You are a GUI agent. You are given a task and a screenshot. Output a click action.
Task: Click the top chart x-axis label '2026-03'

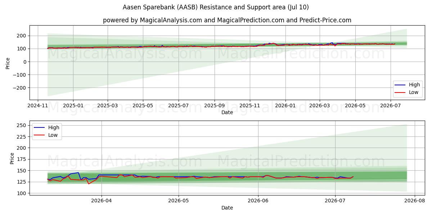click(320, 106)
